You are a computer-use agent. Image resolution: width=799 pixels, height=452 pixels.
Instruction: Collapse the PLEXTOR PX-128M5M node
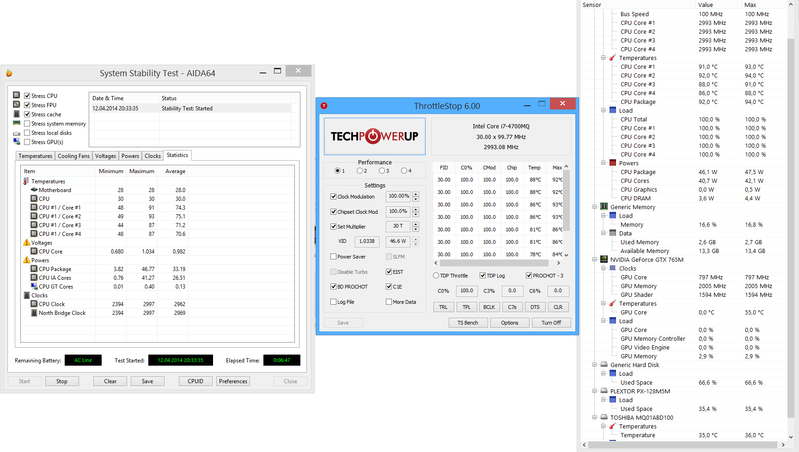click(x=594, y=391)
